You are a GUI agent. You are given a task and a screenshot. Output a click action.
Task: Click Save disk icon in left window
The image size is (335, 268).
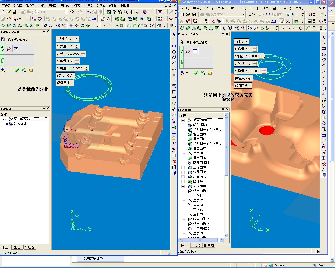(14, 12)
